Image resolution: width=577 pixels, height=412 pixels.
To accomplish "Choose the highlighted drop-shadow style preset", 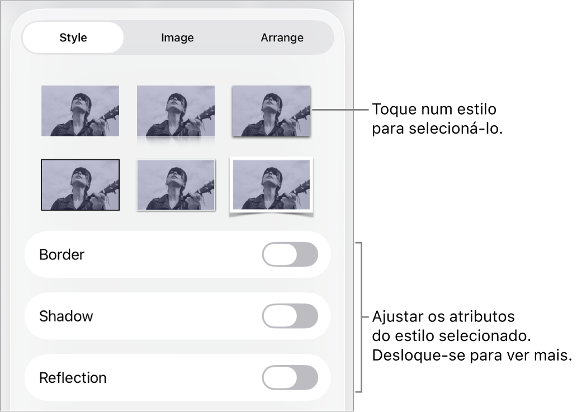I will [272, 110].
